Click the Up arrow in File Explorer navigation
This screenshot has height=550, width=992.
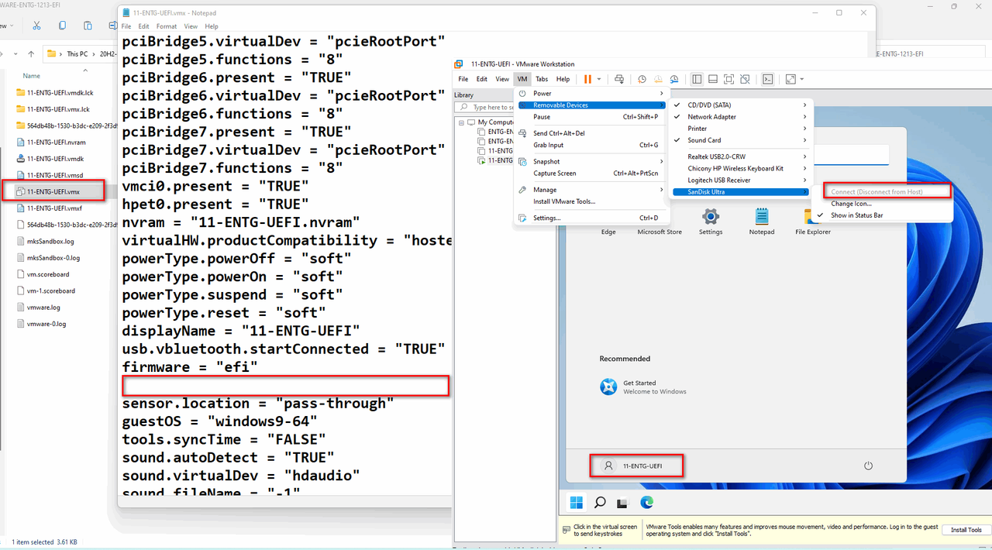(31, 53)
